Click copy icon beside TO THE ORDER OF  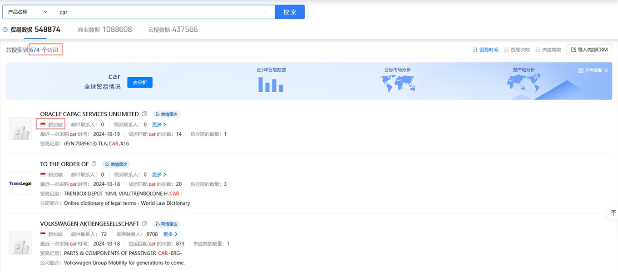point(94,164)
